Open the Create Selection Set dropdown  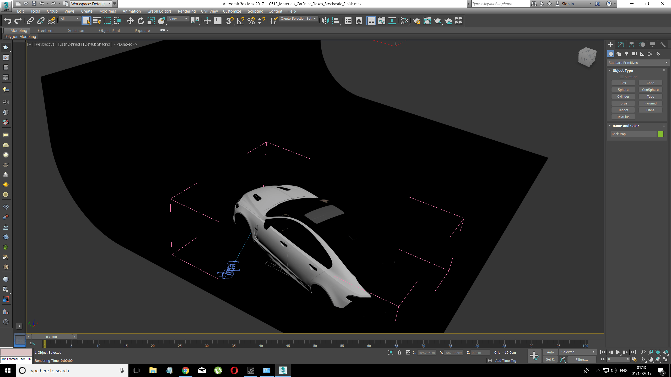click(x=298, y=19)
